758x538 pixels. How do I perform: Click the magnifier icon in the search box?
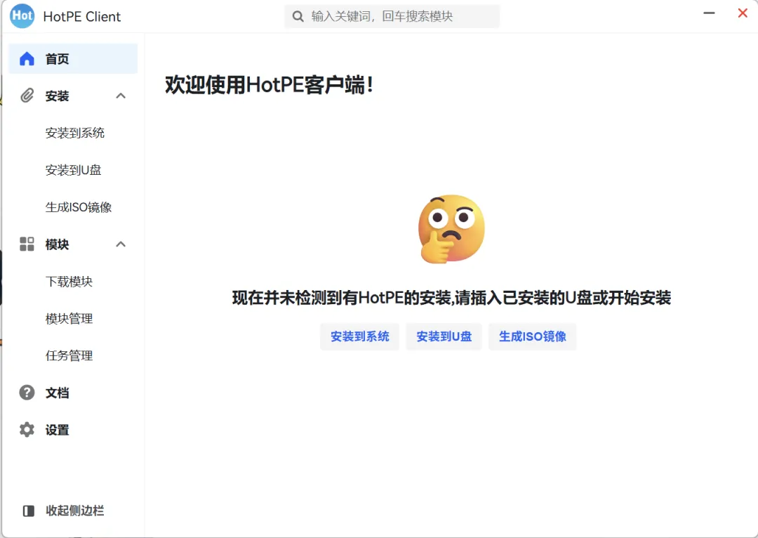point(298,16)
